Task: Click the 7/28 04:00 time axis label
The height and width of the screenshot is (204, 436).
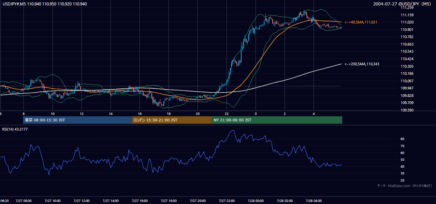Action: (x=314, y=201)
